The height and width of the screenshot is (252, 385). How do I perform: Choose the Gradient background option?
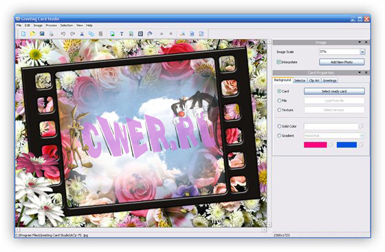279,135
